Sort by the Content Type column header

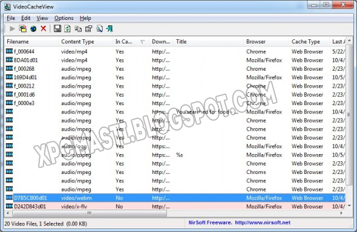tap(85, 42)
